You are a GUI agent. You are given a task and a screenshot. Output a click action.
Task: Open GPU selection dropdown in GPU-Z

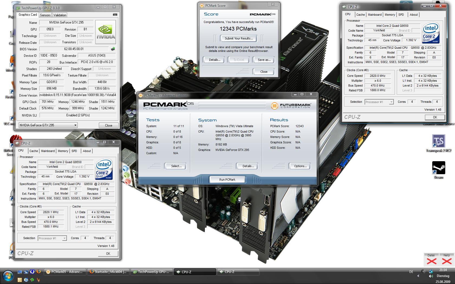tap(48, 125)
